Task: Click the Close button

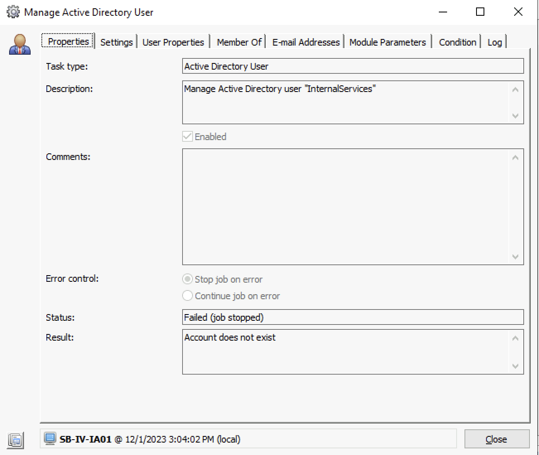Action: pyautogui.click(x=497, y=439)
